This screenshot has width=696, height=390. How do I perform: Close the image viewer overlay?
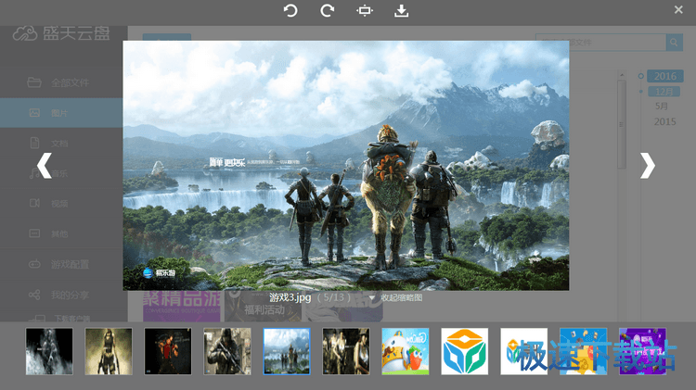pos(678,10)
